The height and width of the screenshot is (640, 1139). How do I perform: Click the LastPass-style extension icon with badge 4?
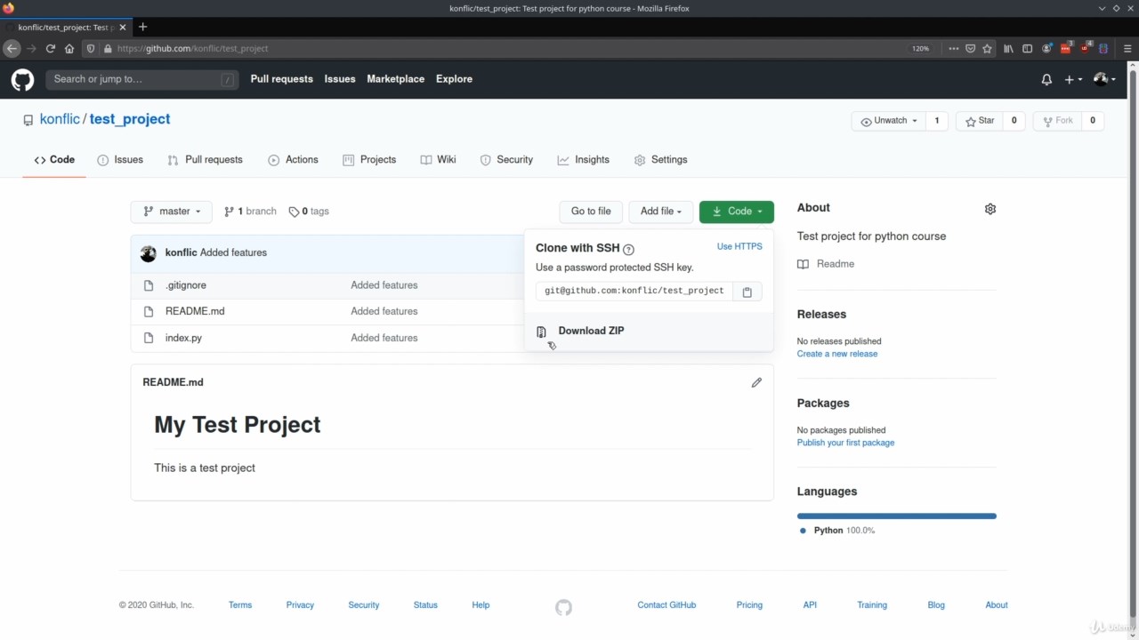(1086, 48)
